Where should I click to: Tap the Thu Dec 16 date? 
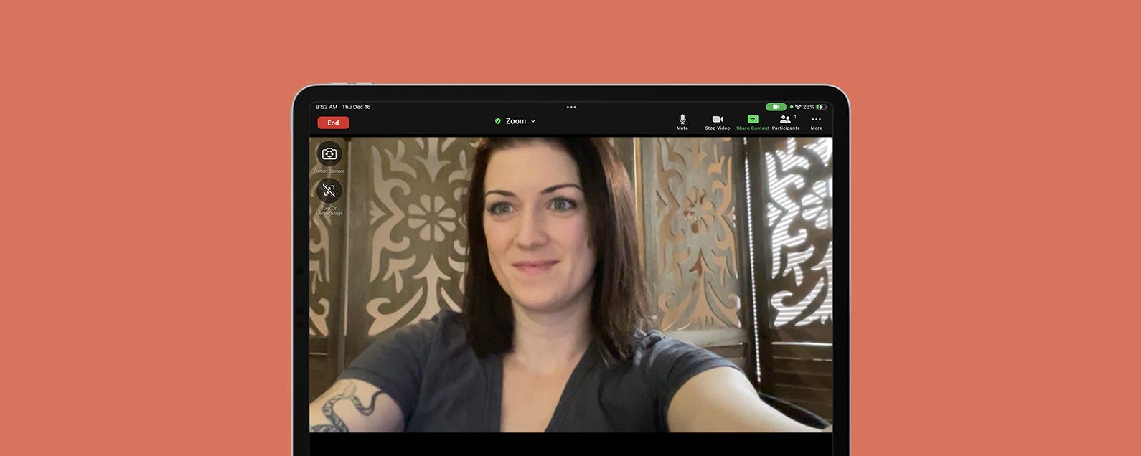point(356,107)
